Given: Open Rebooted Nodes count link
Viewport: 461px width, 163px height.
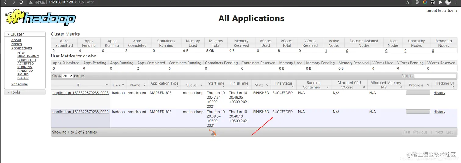Looking at the screenshot, I should coord(433,51).
